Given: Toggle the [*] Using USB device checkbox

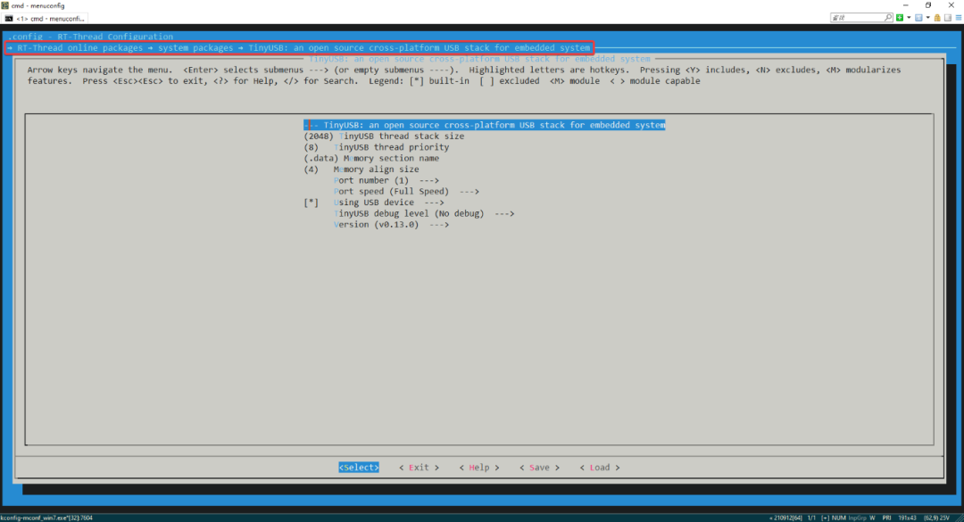Looking at the screenshot, I should [312, 203].
